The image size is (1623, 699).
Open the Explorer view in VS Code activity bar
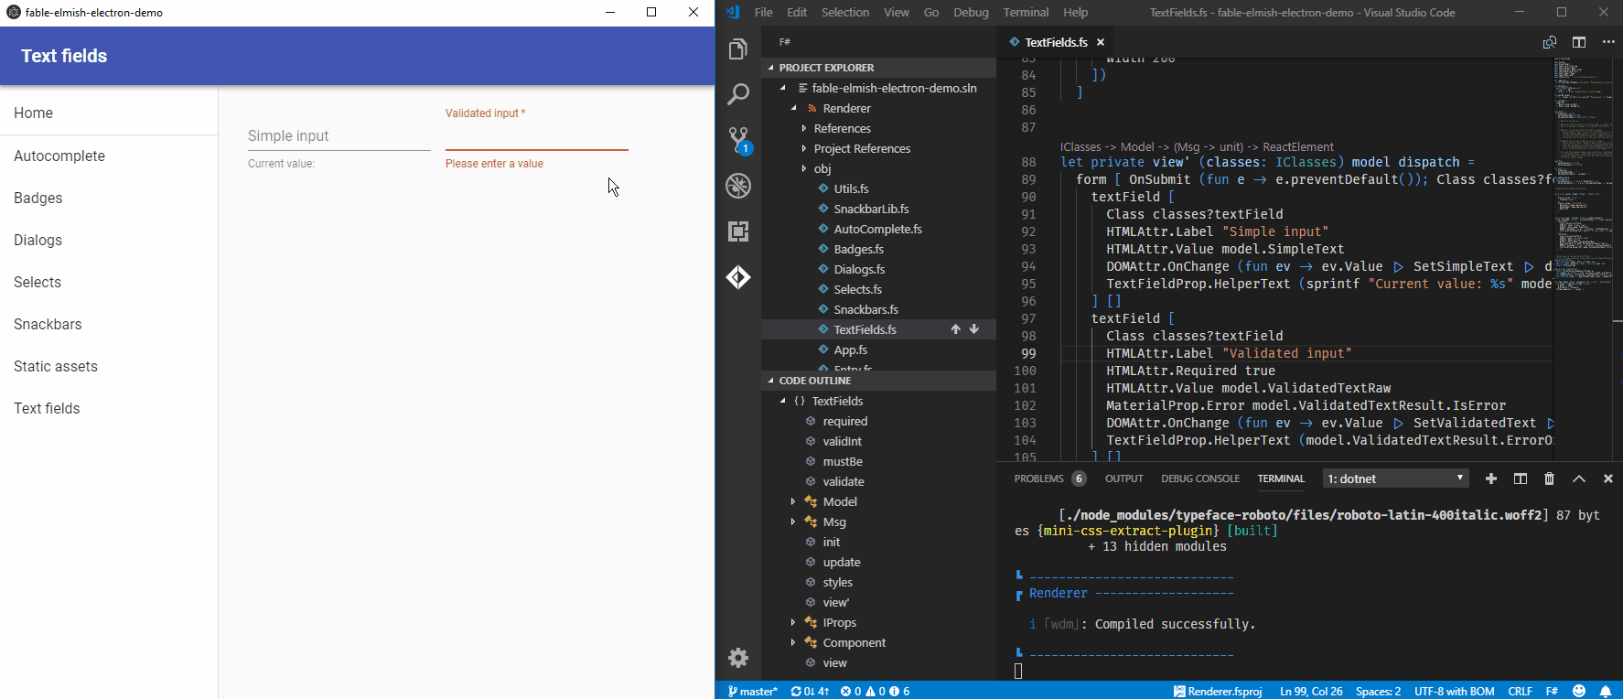(x=738, y=48)
